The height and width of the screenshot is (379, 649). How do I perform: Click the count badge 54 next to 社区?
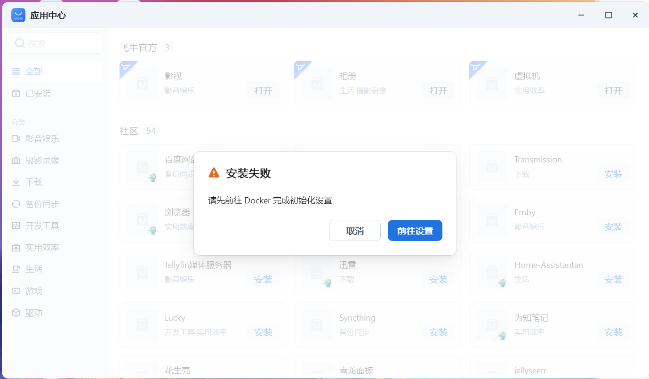(151, 131)
